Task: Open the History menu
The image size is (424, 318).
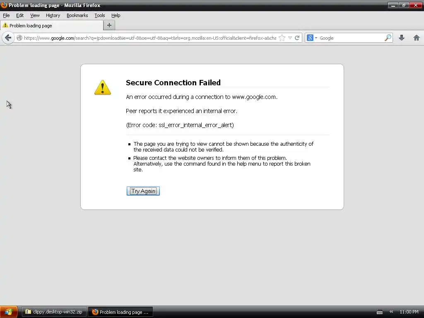Action: (53, 15)
